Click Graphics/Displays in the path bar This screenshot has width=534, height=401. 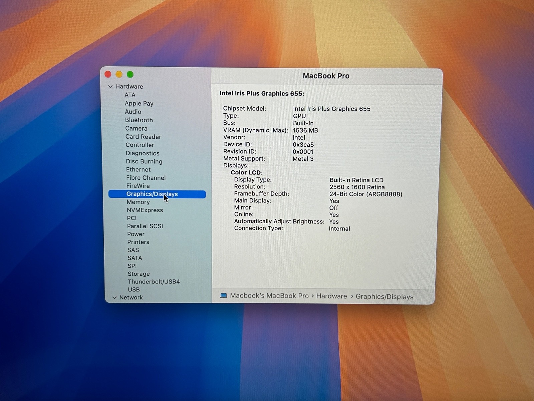[x=384, y=297]
